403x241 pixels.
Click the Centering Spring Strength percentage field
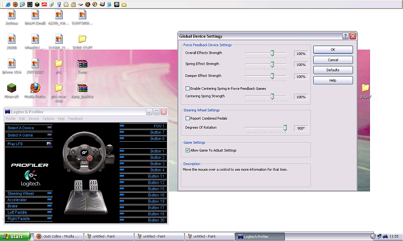point(301,97)
